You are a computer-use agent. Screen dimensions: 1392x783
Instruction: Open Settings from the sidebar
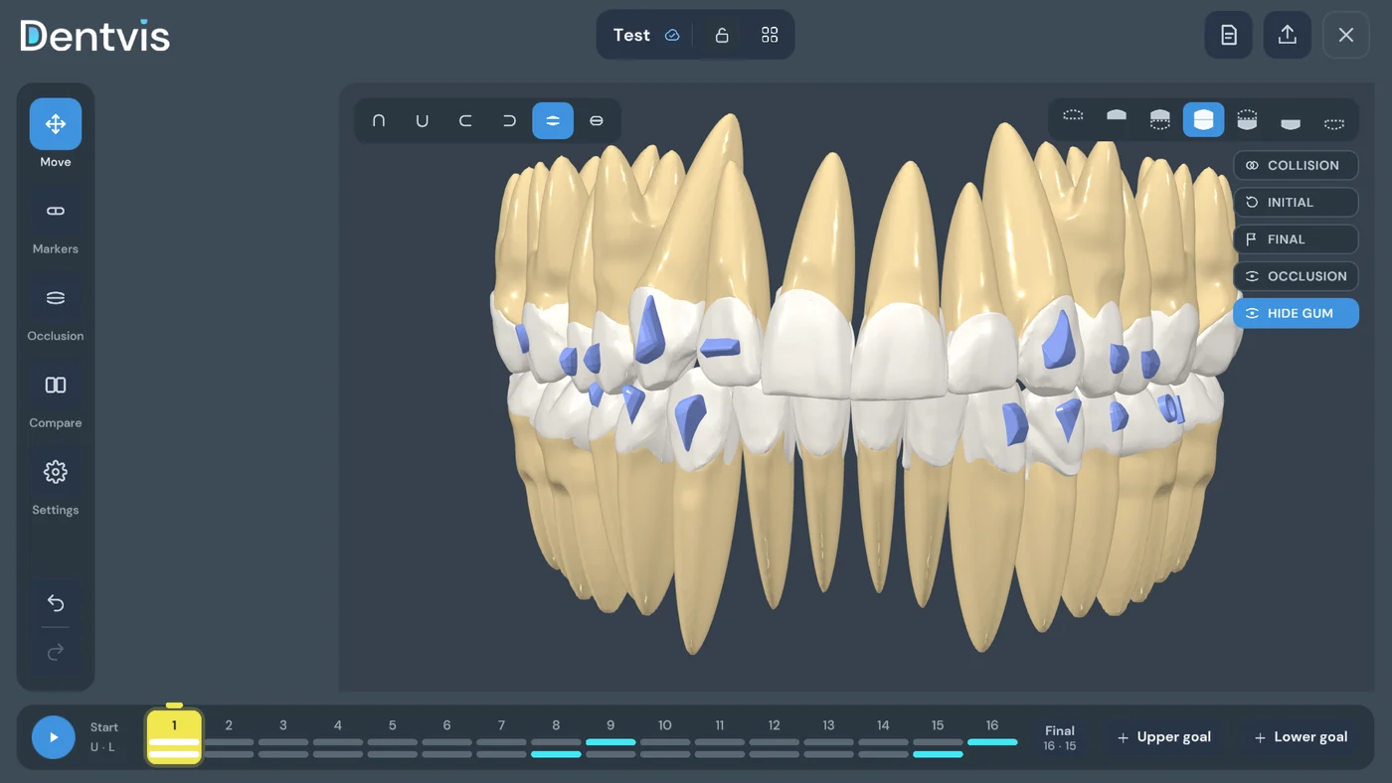point(56,488)
